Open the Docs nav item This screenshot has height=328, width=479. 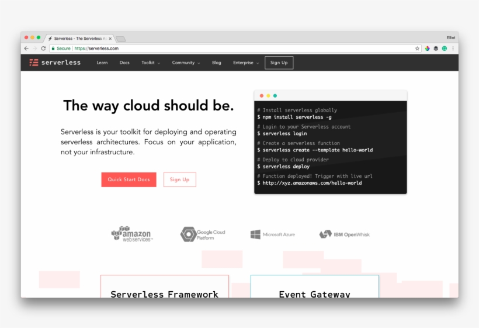point(124,63)
